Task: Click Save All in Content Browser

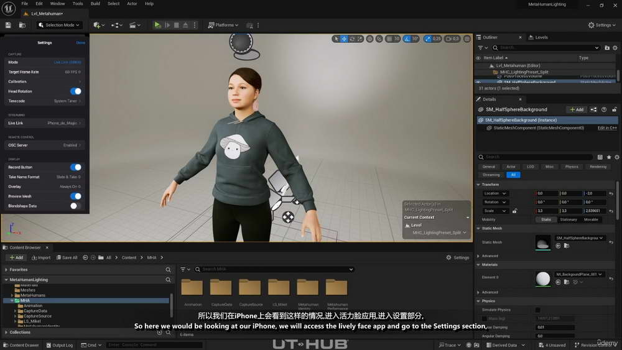Action: tap(67, 257)
